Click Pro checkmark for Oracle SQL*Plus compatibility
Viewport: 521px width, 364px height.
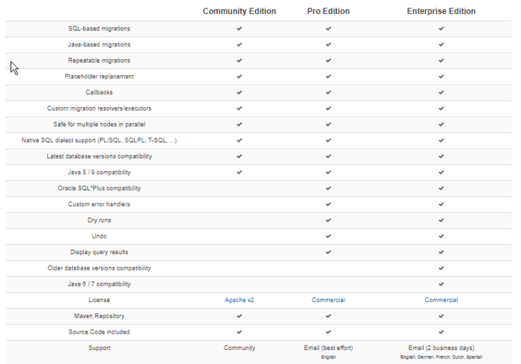(328, 188)
